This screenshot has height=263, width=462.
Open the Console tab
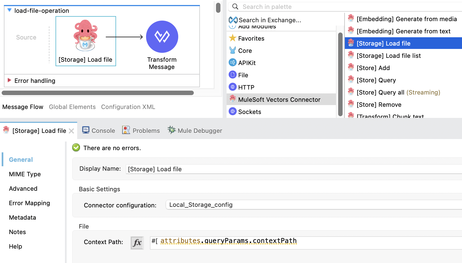click(x=99, y=130)
